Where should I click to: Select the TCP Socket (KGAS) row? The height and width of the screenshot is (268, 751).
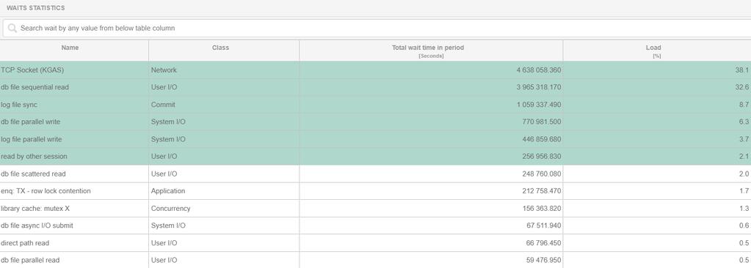pyautogui.click(x=376, y=70)
